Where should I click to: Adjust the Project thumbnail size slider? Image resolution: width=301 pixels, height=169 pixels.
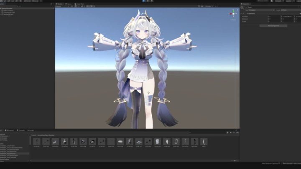pyautogui.click(x=235, y=161)
